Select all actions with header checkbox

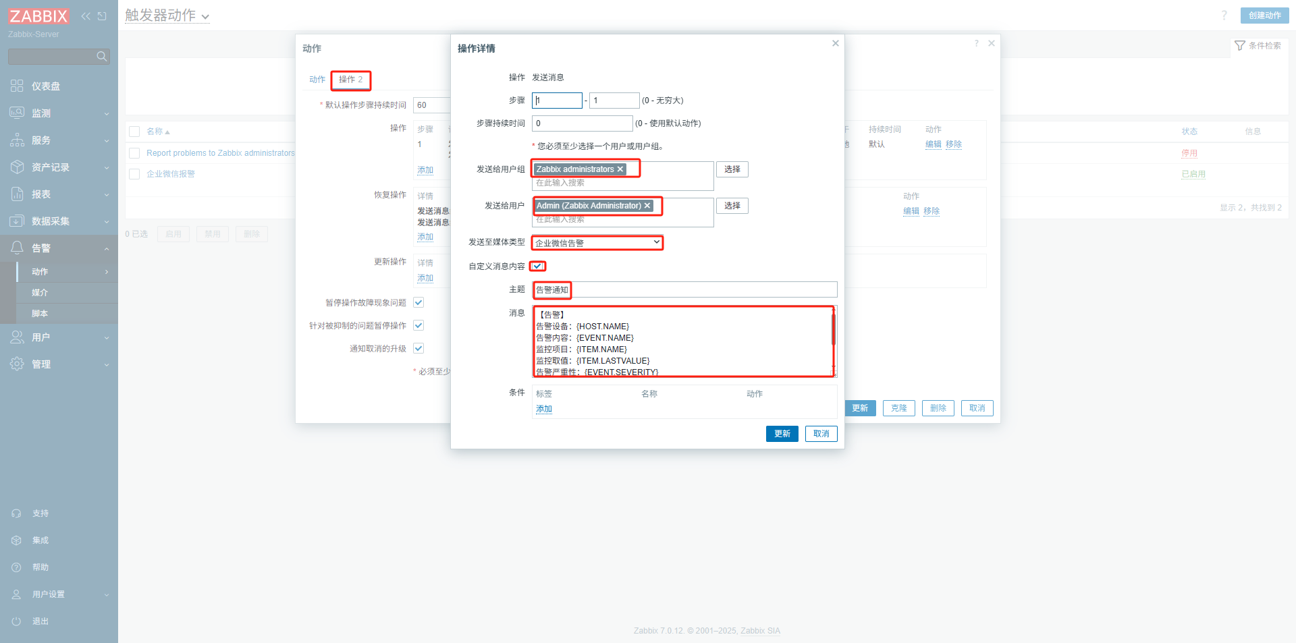click(x=134, y=132)
